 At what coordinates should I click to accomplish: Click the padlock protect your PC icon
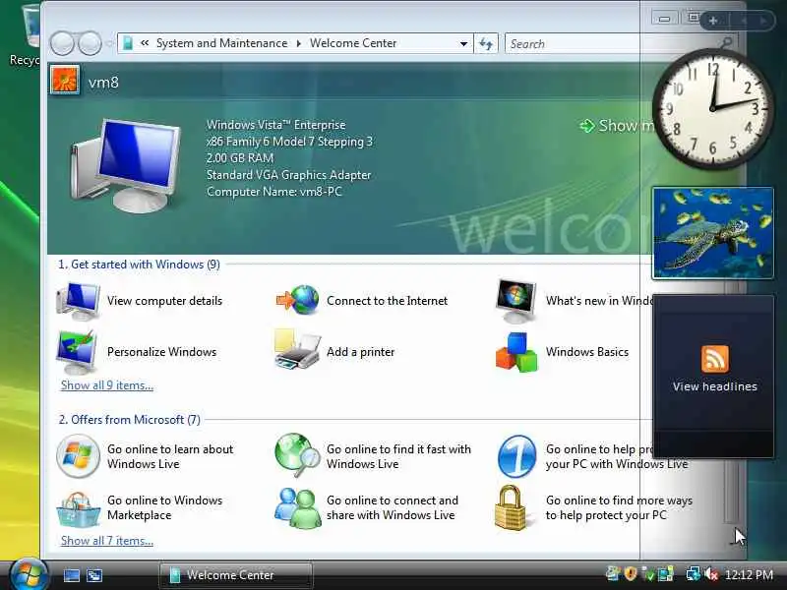coord(511,507)
